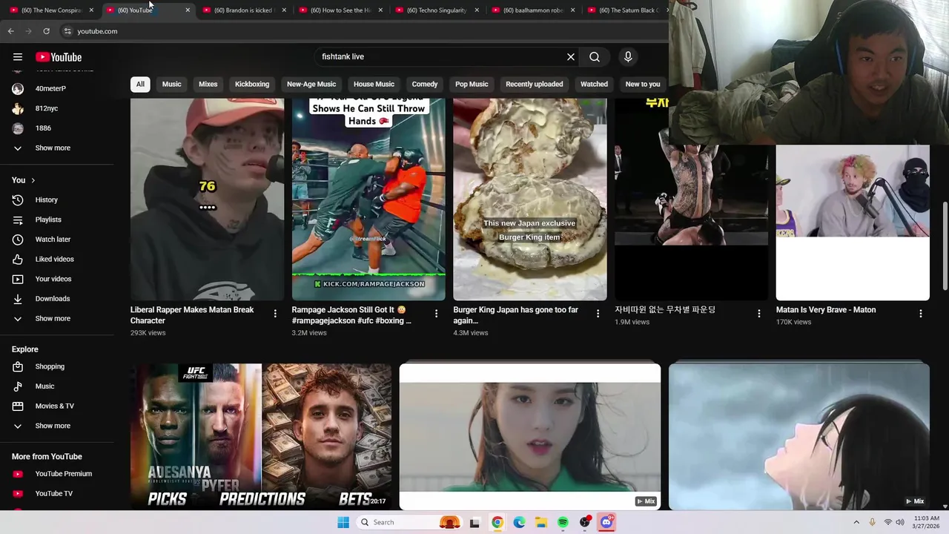Screen dimensions: 949x534
Task: Select the New-Age Music filter chip
Action: click(x=311, y=84)
